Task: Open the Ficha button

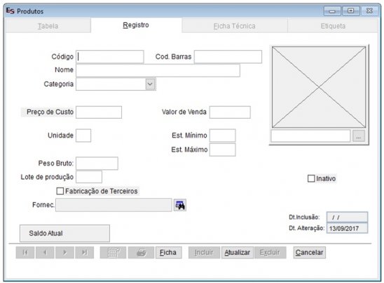Action: 168,252
